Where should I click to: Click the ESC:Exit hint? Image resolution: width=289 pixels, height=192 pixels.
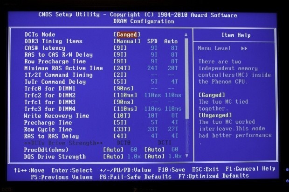click(205, 169)
